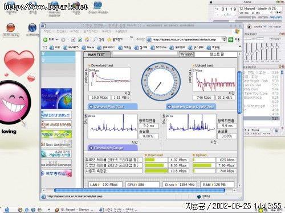Screen dimensions: 285x213
Task: Expand the taskbar quick launch chevron
Action: point(49,210)
